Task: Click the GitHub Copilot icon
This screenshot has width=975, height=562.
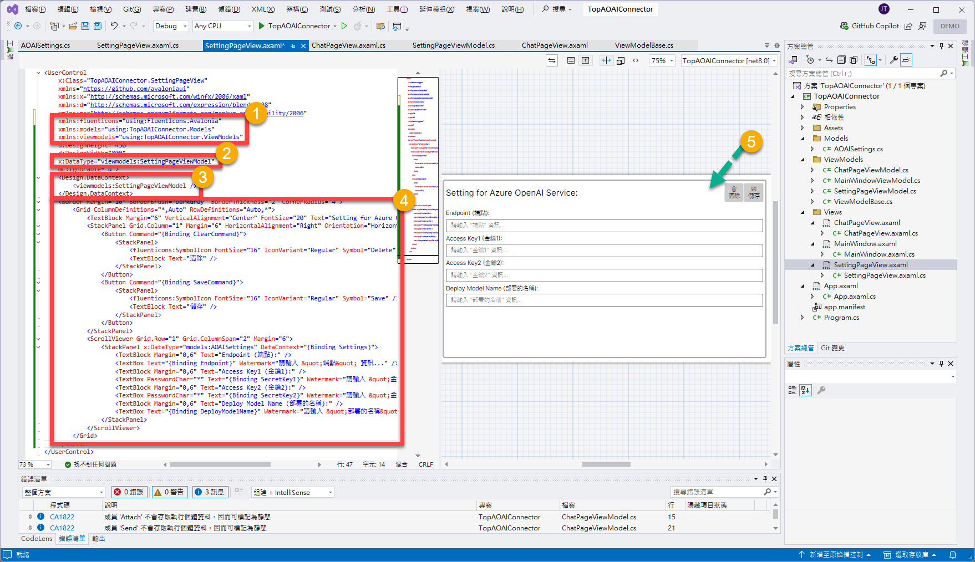Action: click(x=844, y=26)
